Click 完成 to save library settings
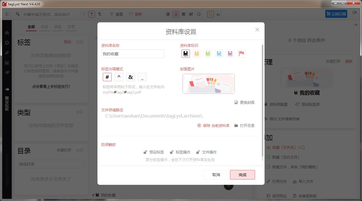 click(x=242, y=174)
